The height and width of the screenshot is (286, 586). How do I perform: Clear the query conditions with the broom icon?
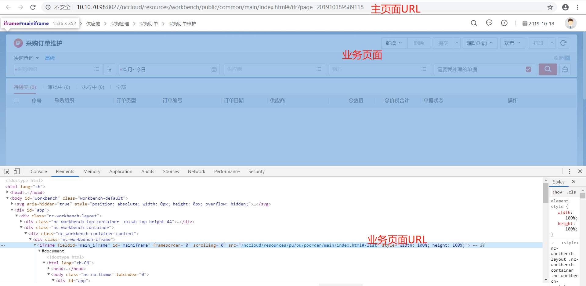[565, 69]
